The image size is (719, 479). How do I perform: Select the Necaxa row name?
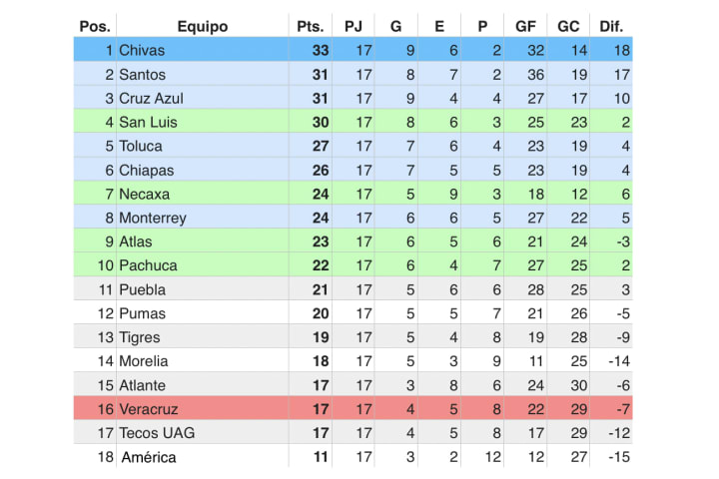point(144,194)
